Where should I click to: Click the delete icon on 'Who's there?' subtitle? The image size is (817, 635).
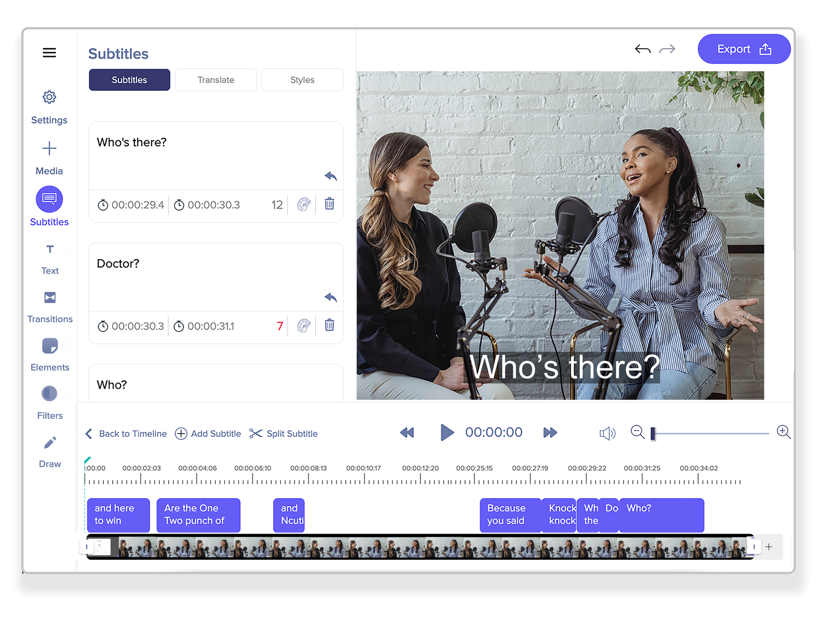(x=330, y=204)
